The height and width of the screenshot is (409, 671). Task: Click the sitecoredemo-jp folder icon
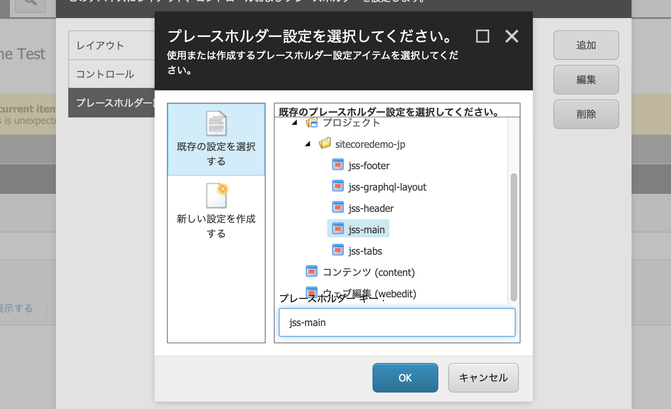coord(325,143)
